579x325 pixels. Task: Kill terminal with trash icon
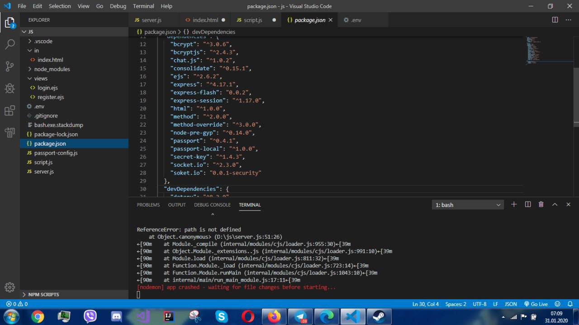click(541, 204)
